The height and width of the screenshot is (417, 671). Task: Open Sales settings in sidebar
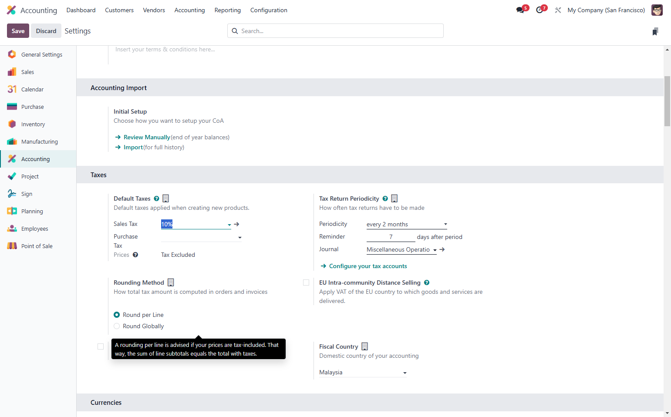pos(38,72)
